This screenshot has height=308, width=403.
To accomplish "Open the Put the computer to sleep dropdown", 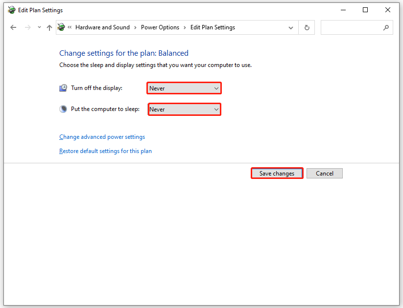I will 184,110.
